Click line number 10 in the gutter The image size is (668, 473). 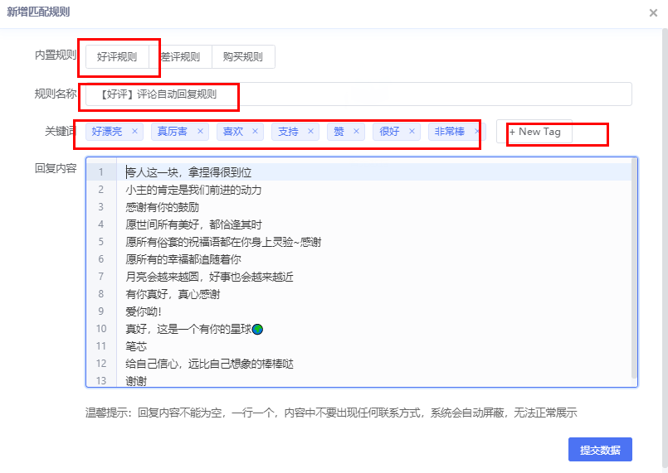click(101, 329)
